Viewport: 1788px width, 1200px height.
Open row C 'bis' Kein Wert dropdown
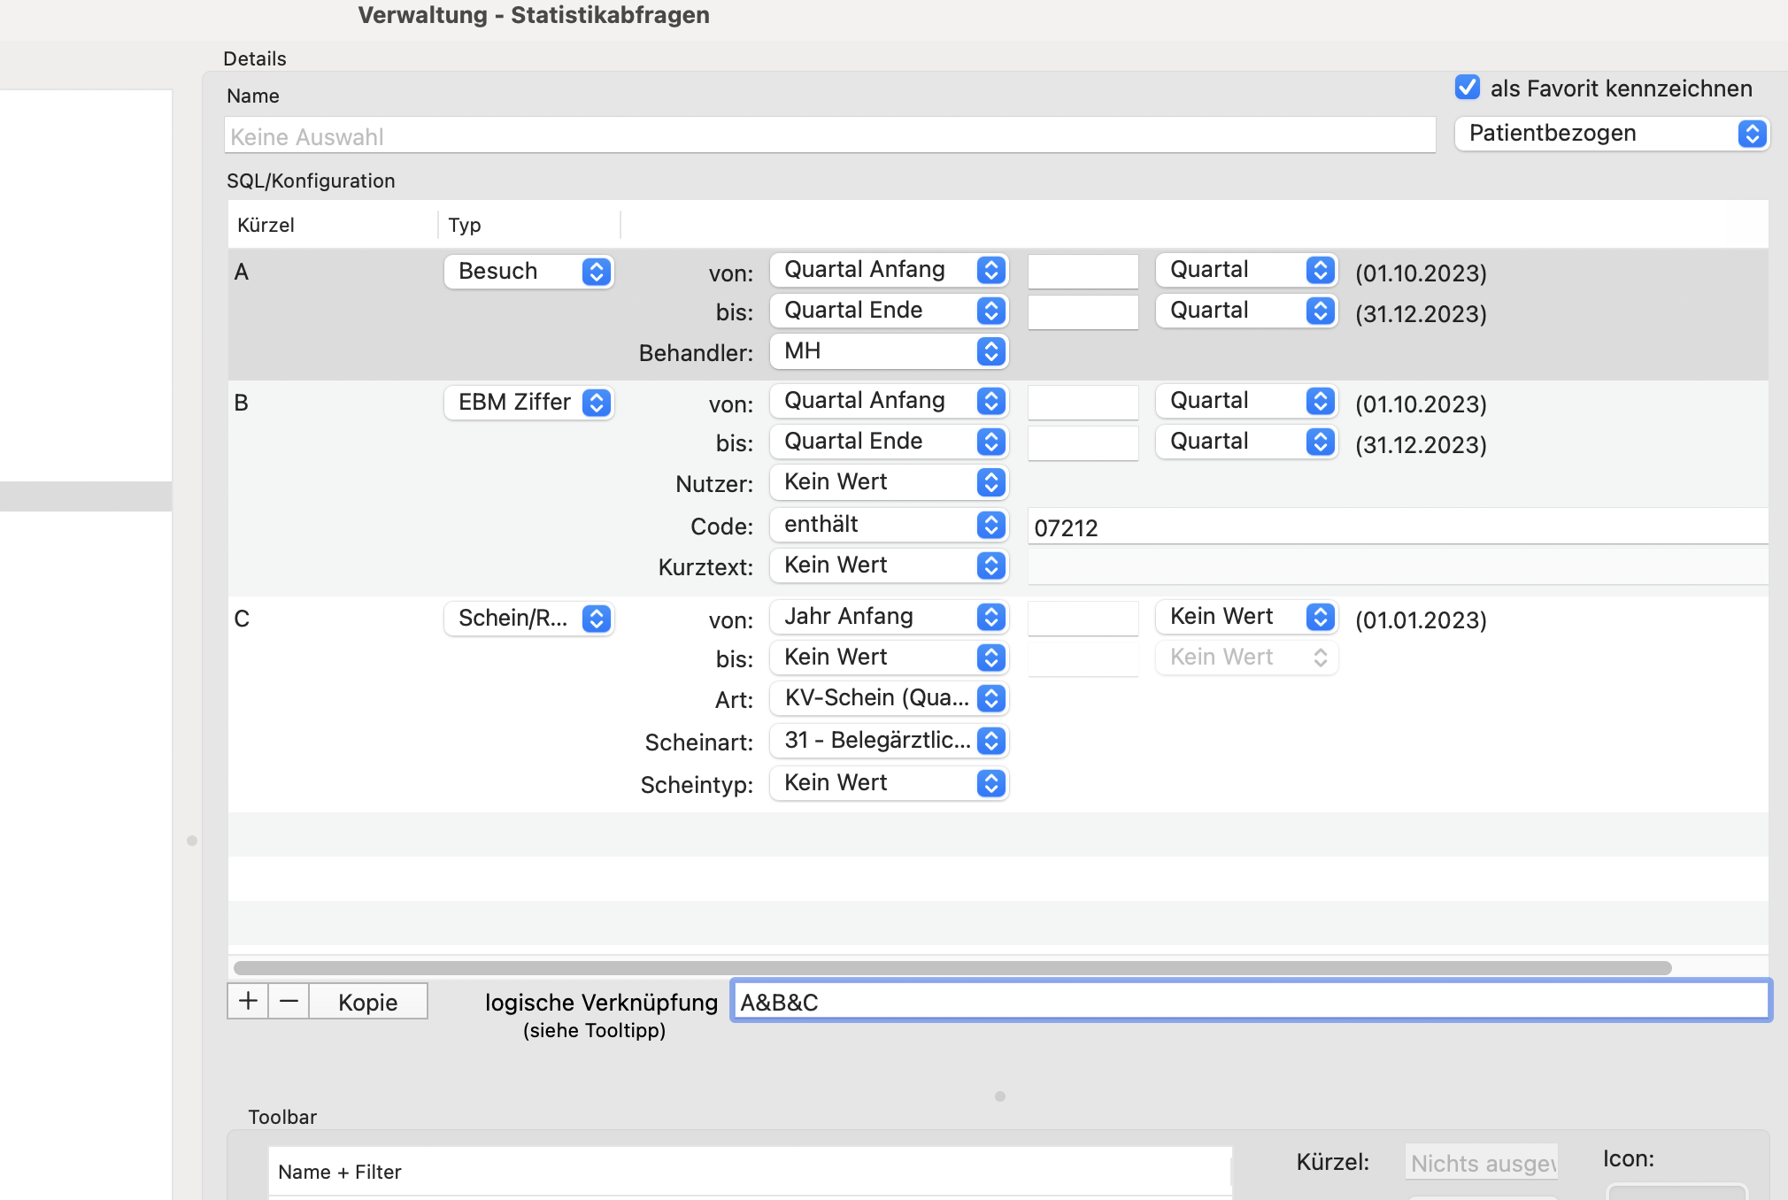[889, 658]
